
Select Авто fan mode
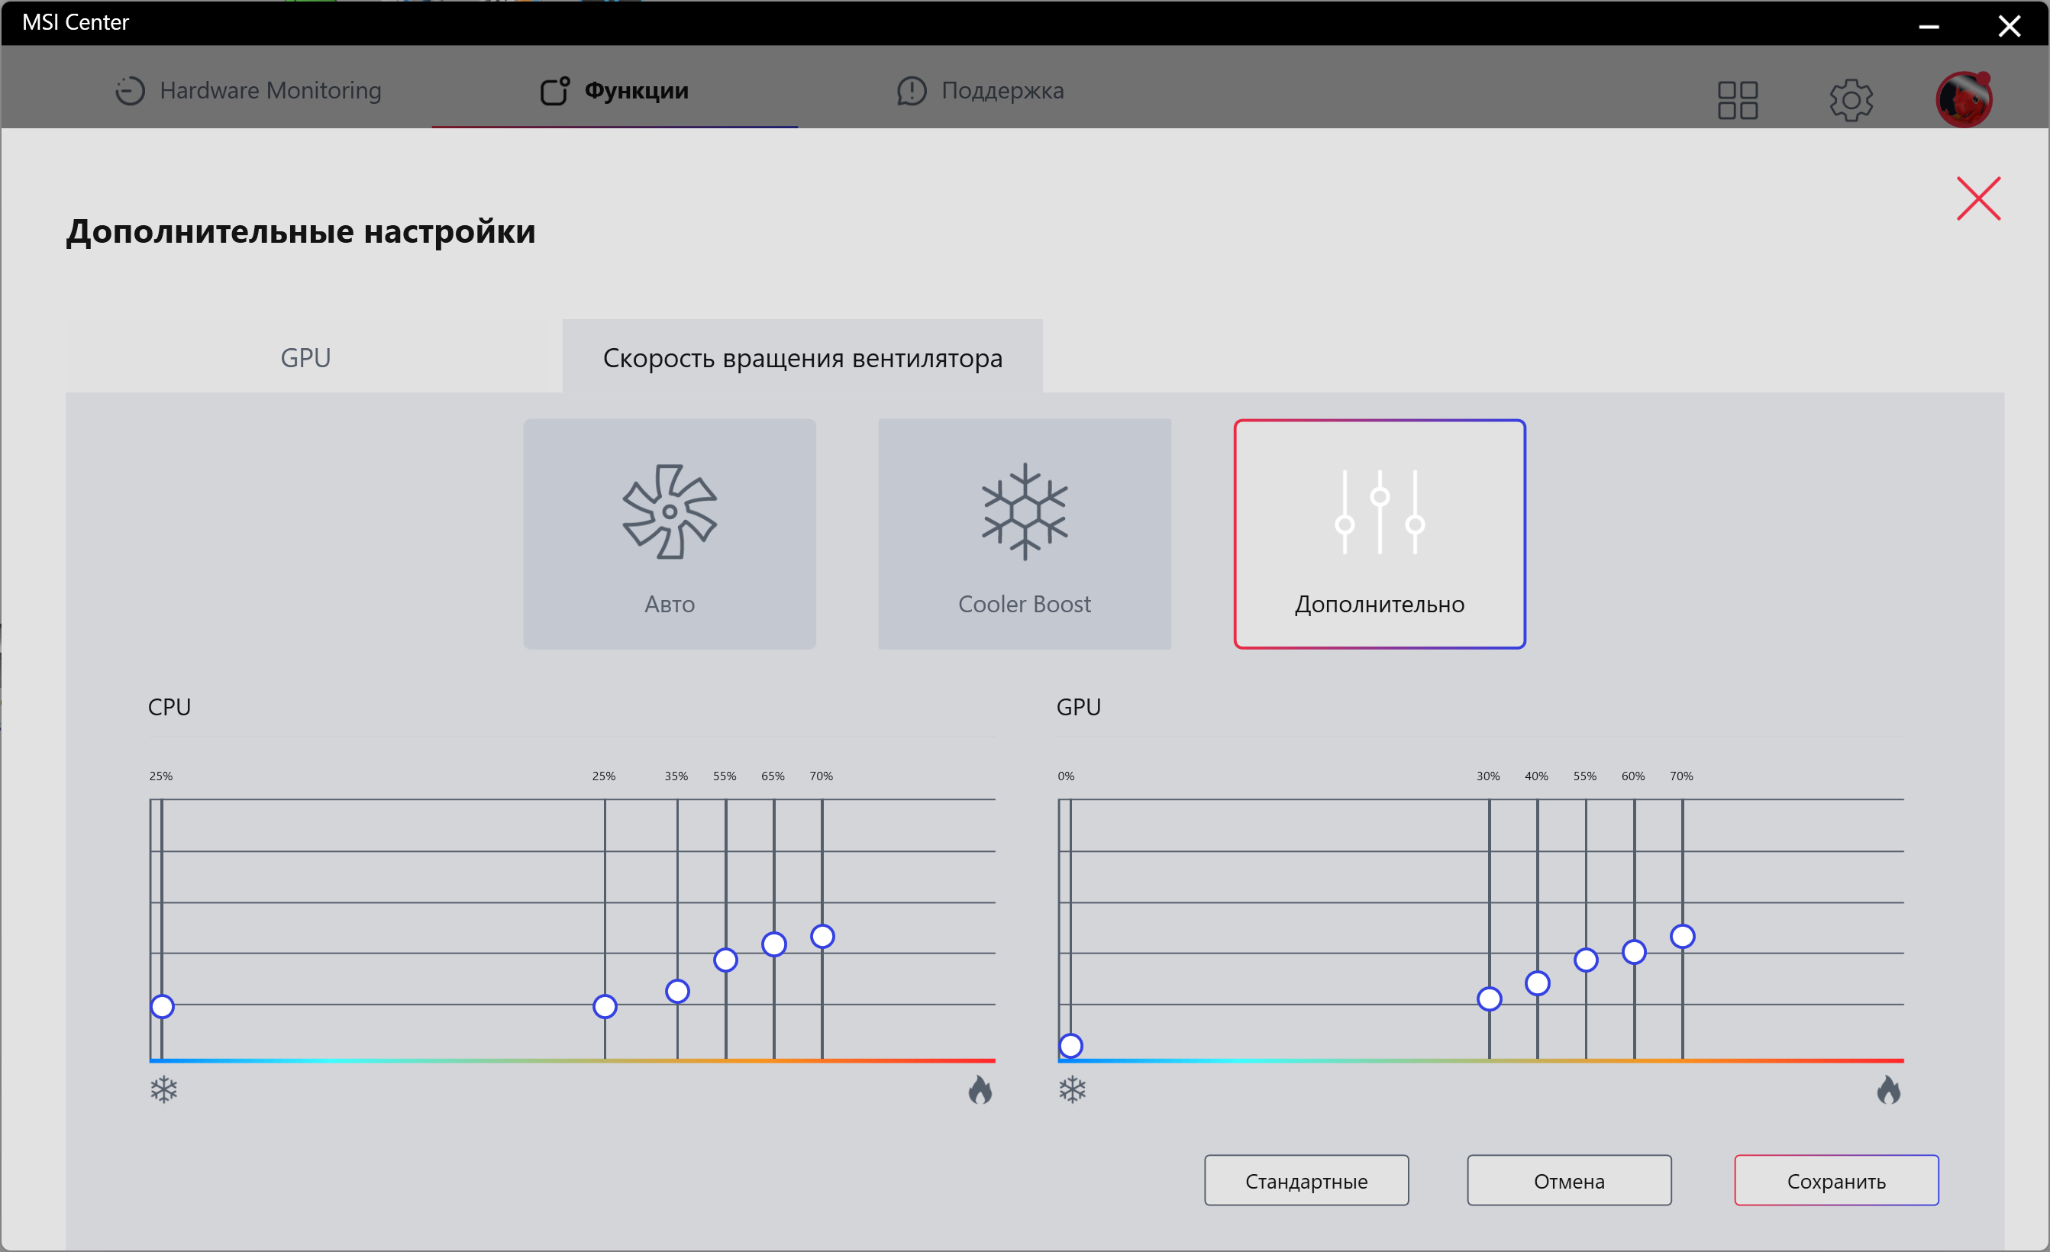pos(669,533)
